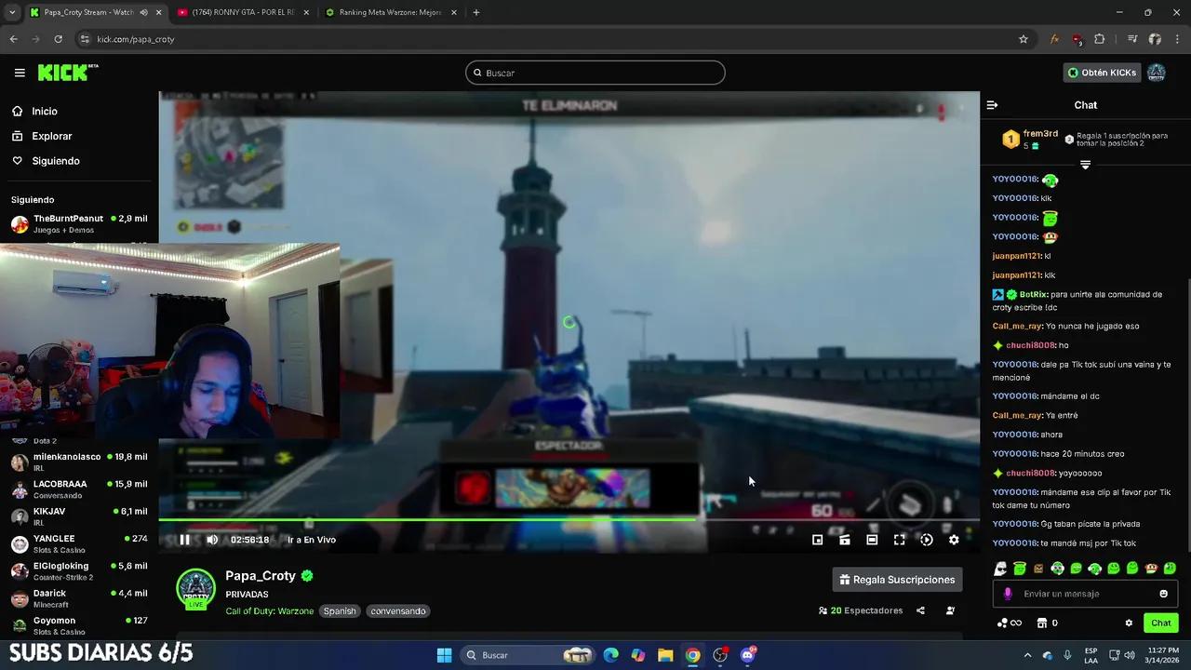The width and height of the screenshot is (1191, 670).
Task: Open the left sidebar hamburger menu
Action: [x=20, y=73]
